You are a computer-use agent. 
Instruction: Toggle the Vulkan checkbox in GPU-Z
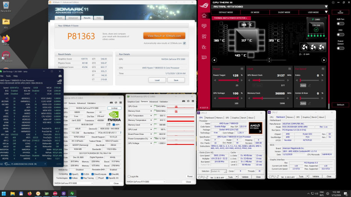coord(71,178)
